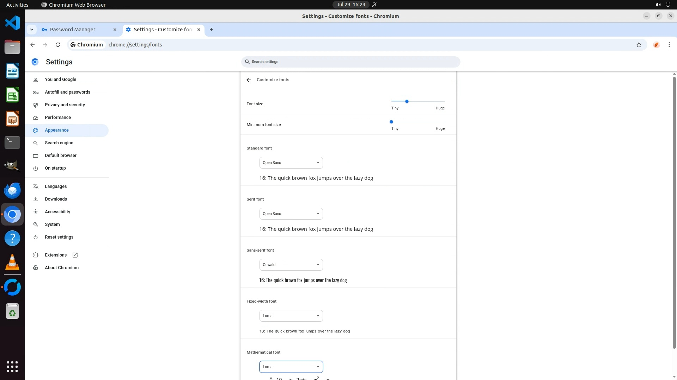Open the Chromium three-dot menu

click(x=669, y=45)
